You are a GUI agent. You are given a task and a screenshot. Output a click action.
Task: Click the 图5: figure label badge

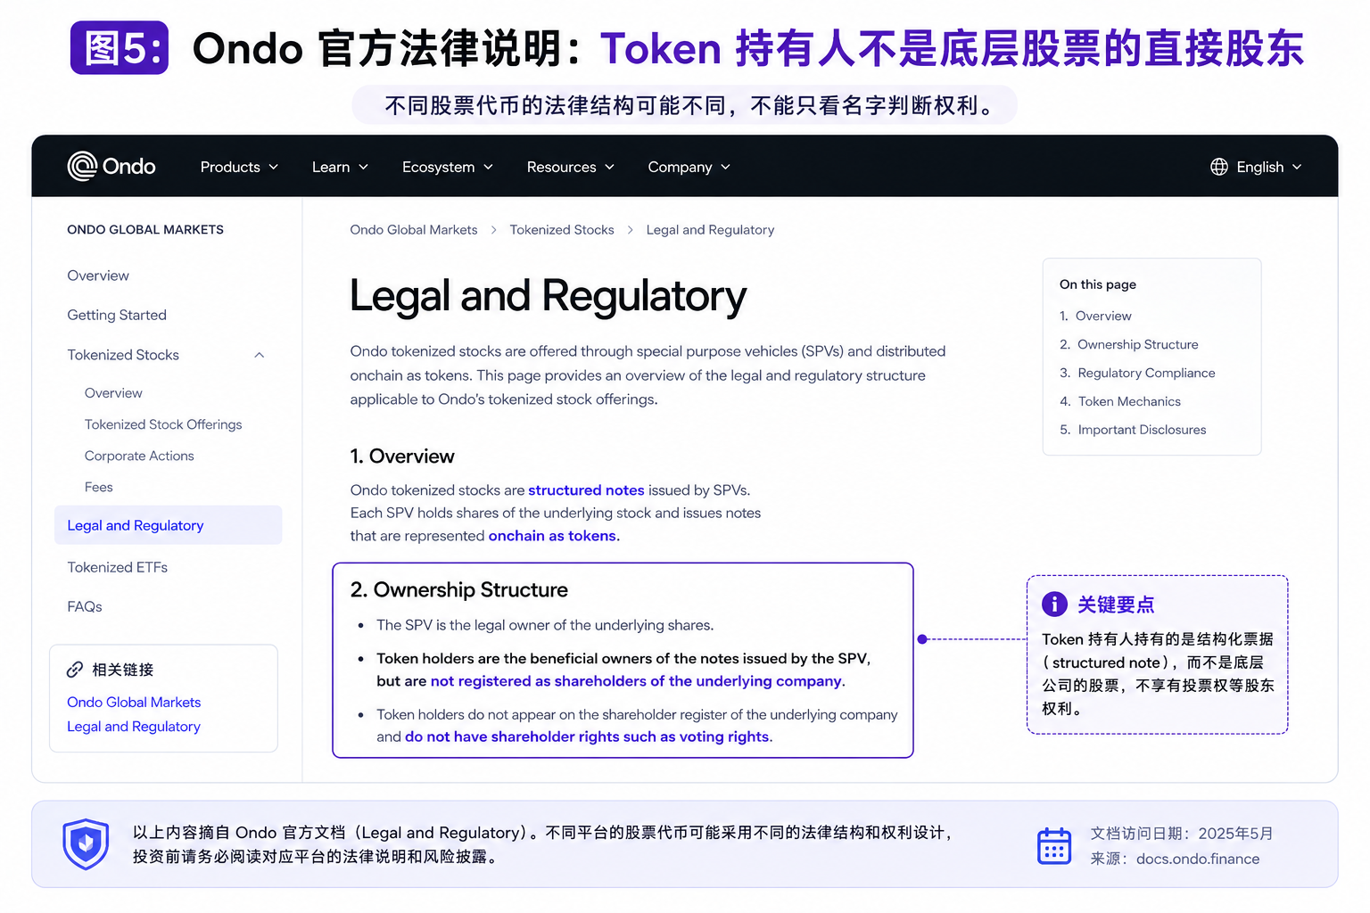coord(120,48)
